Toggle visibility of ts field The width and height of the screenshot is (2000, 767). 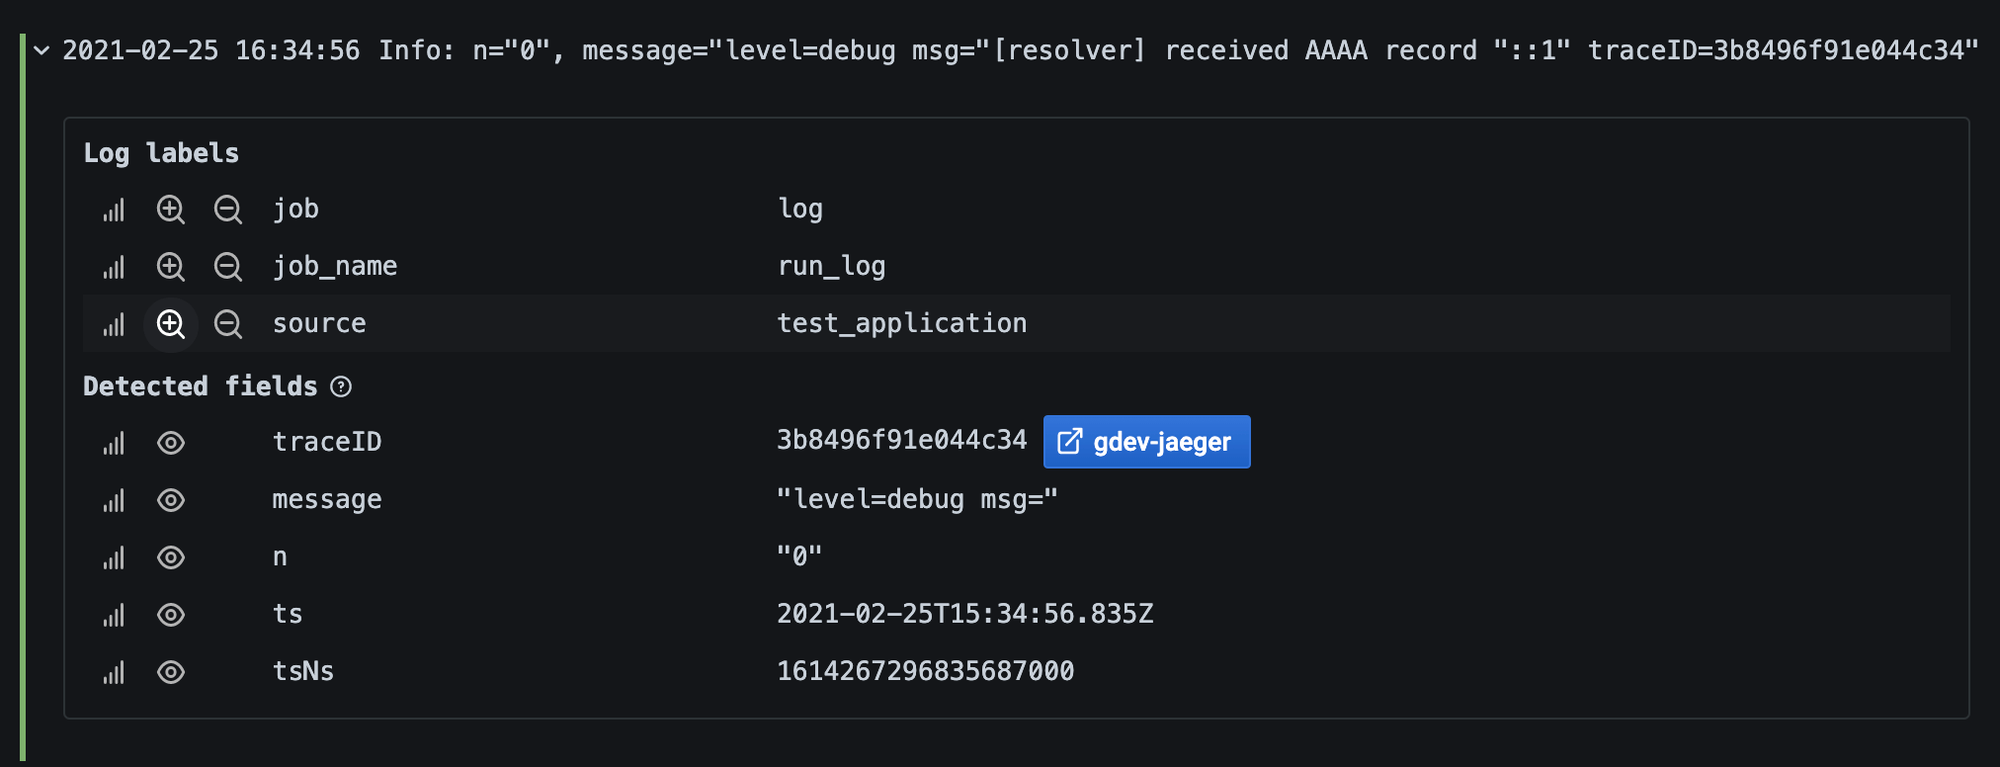[x=171, y=615]
